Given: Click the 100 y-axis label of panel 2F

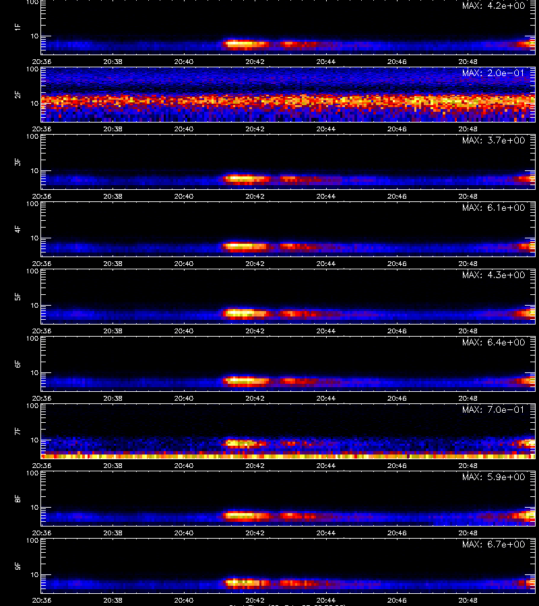Looking at the screenshot, I should 32,69.
